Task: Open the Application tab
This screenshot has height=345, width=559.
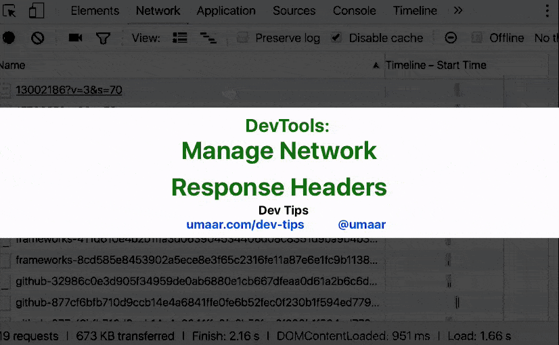Action: [226, 11]
